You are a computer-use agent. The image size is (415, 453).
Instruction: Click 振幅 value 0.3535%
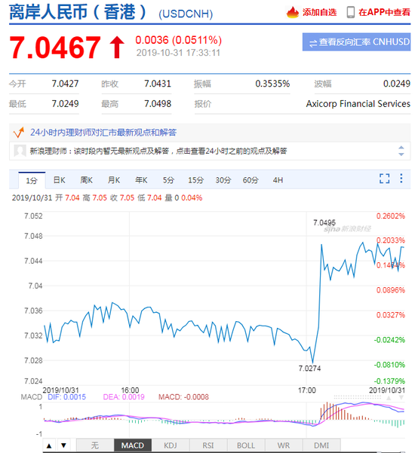coord(272,84)
